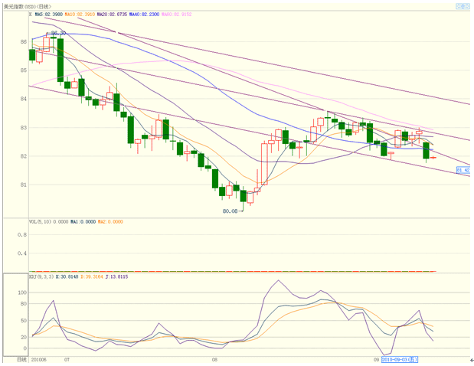Viewport: 474px width, 366px height.
Task: Select the MA5:82.3980 indicator label
Action: coord(49,15)
